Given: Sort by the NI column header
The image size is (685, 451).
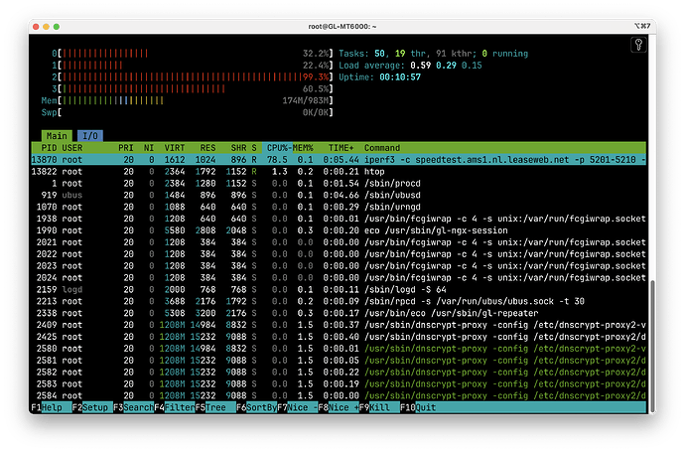Looking at the screenshot, I should coord(149,148).
